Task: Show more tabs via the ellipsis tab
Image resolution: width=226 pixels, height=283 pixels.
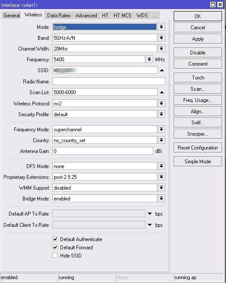Action: (x=155, y=16)
